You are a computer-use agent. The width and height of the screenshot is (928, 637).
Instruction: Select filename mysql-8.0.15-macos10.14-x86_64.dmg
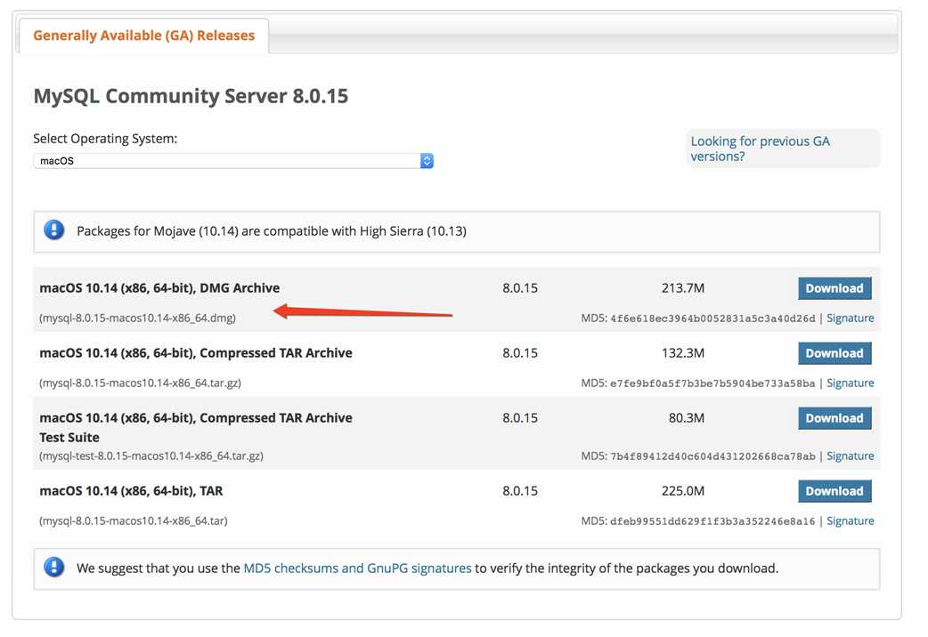coord(137,318)
